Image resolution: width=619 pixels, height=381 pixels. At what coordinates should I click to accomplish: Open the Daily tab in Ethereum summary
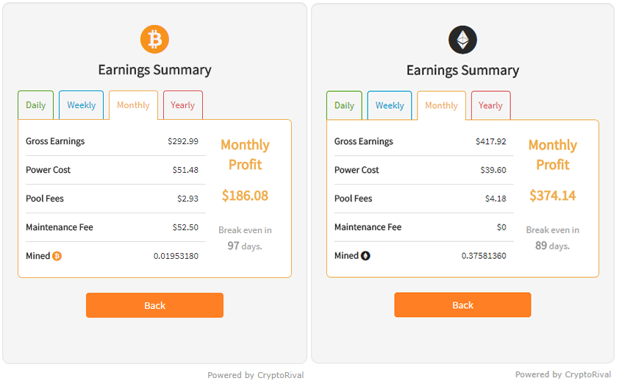pos(344,105)
